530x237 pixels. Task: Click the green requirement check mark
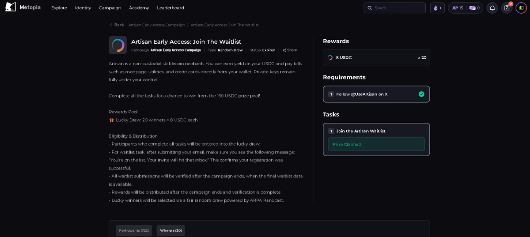[421, 94]
